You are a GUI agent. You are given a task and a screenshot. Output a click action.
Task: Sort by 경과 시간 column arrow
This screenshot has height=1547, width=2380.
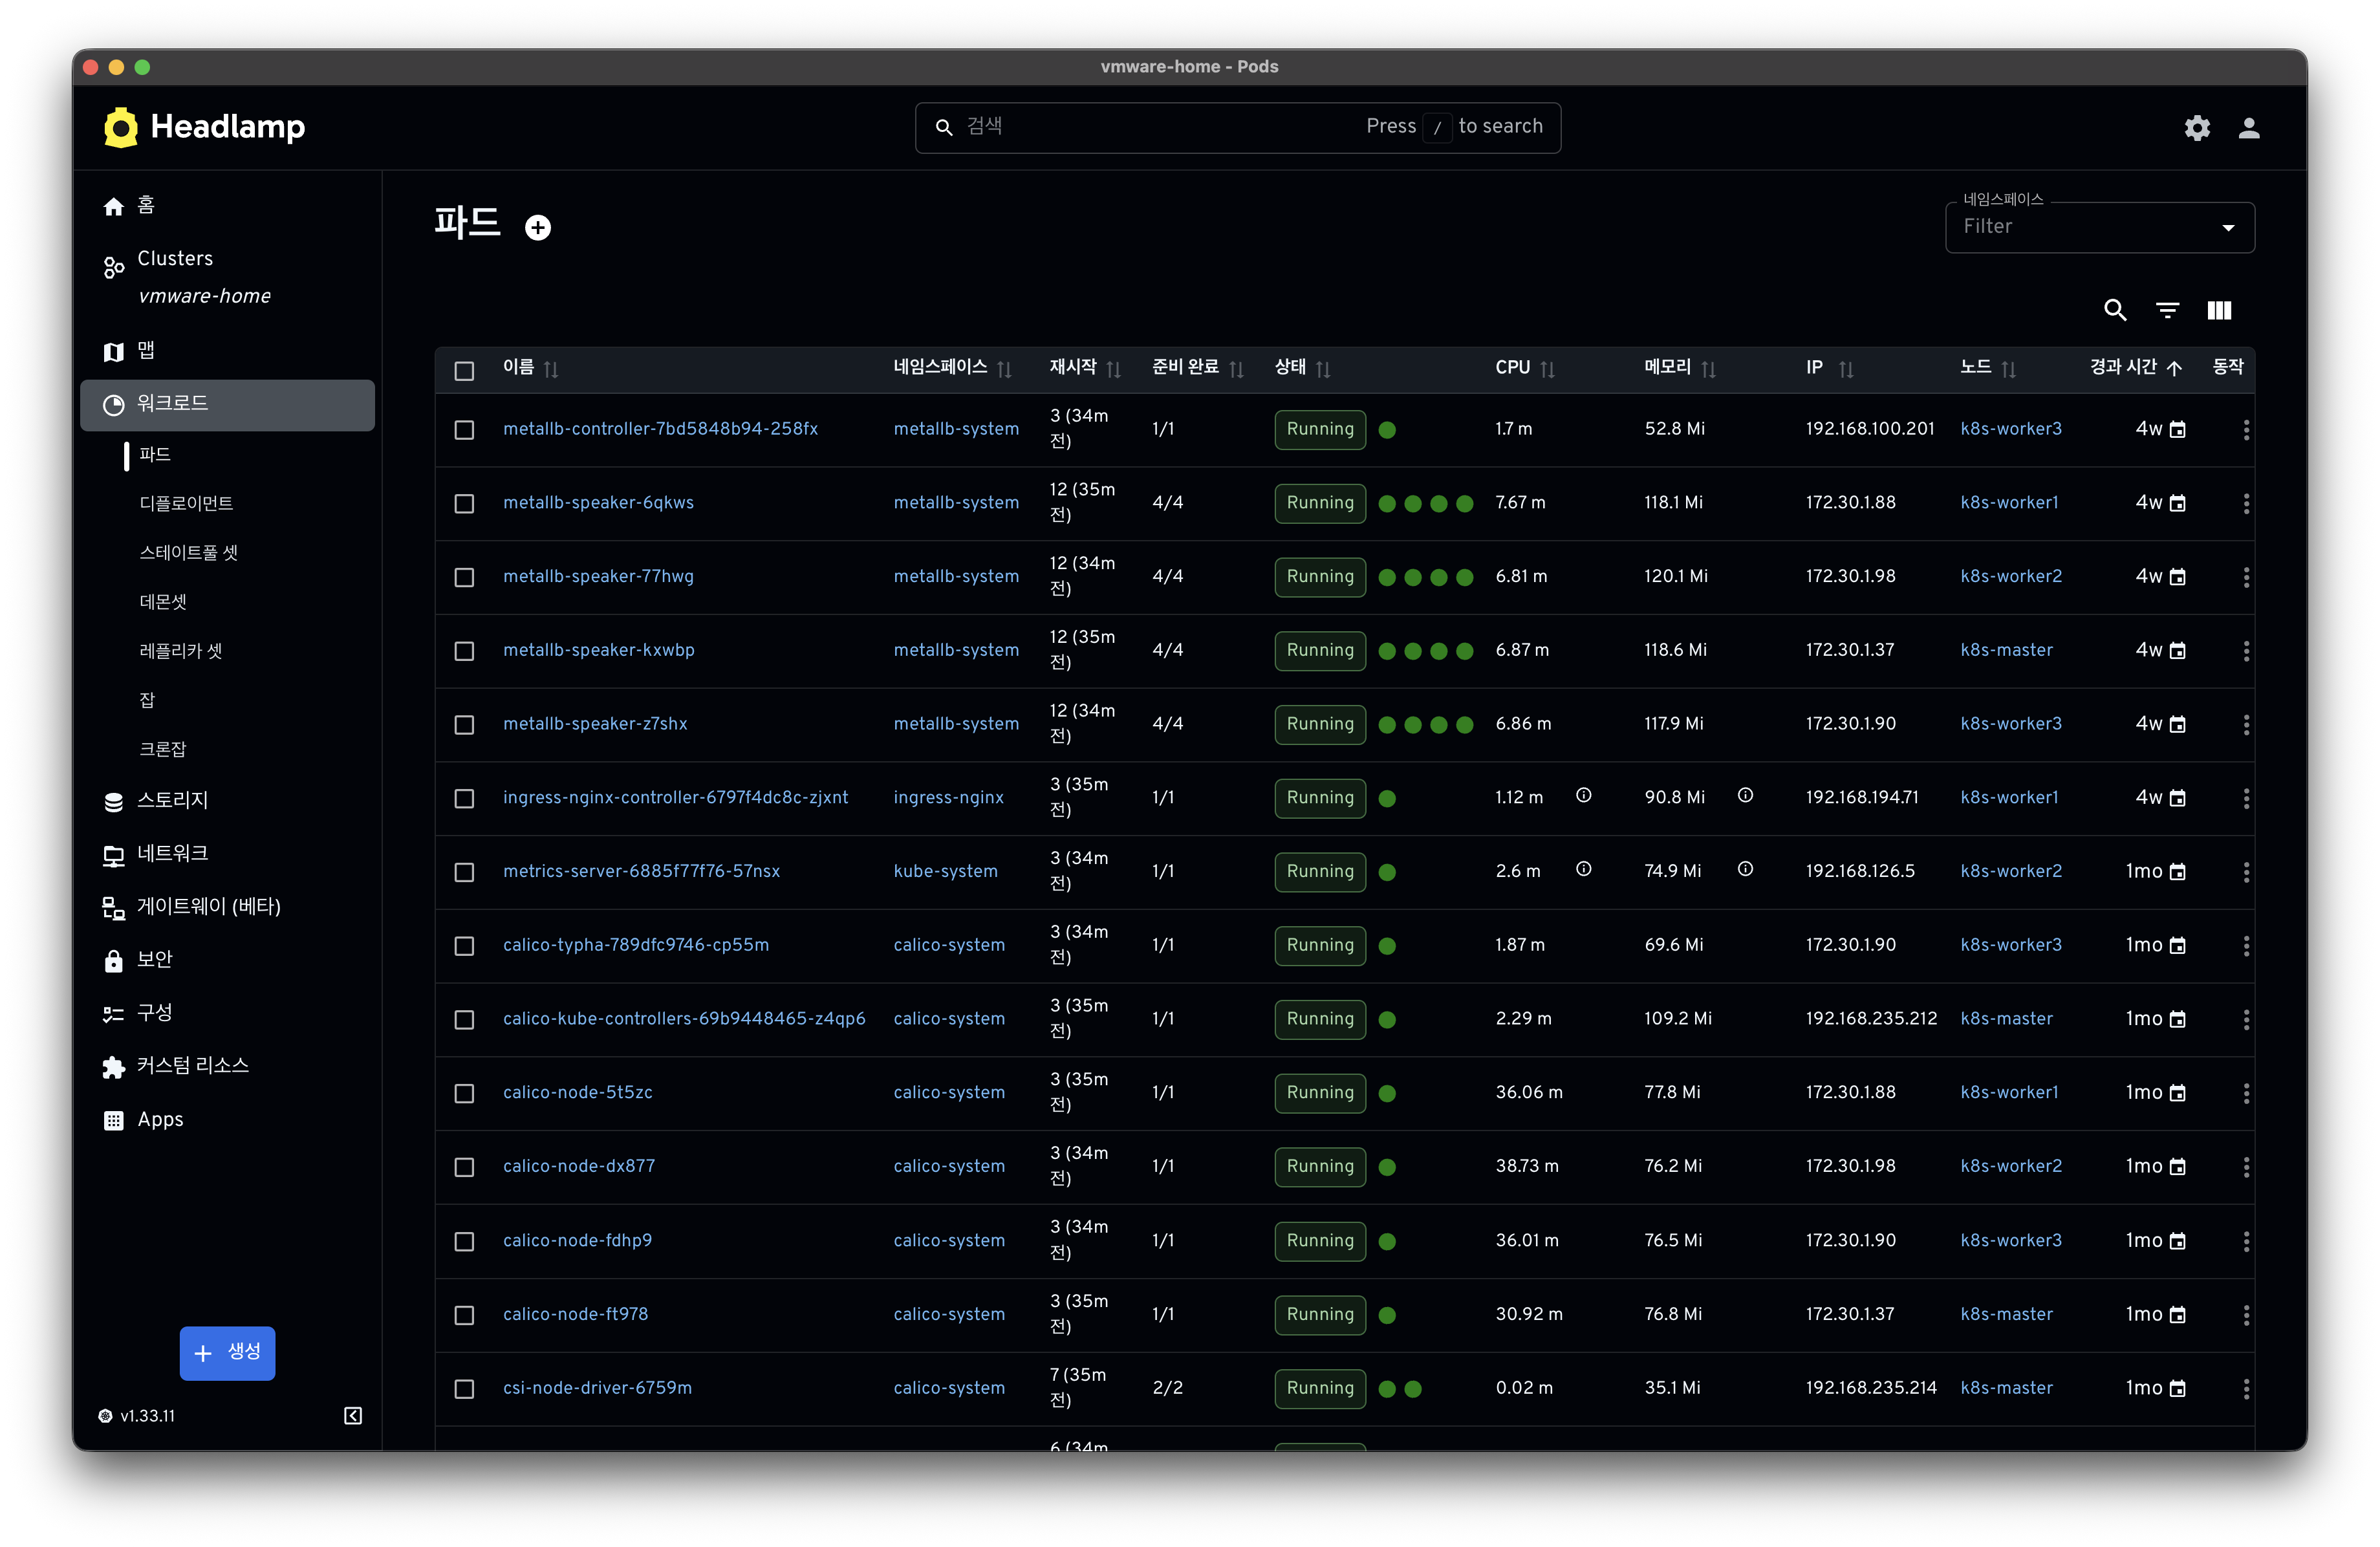coord(2174,368)
